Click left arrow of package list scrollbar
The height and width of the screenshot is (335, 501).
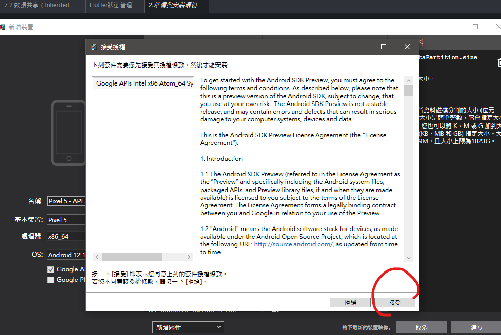click(97, 257)
